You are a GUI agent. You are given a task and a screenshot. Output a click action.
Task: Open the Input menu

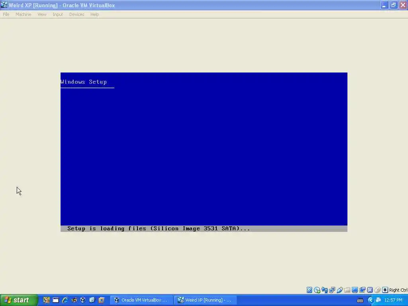[x=58, y=14]
